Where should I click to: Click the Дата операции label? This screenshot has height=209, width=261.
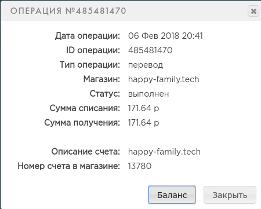tap(88, 36)
